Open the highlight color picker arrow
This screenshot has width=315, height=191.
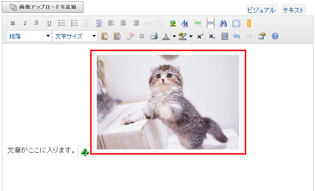coord(191,36)
